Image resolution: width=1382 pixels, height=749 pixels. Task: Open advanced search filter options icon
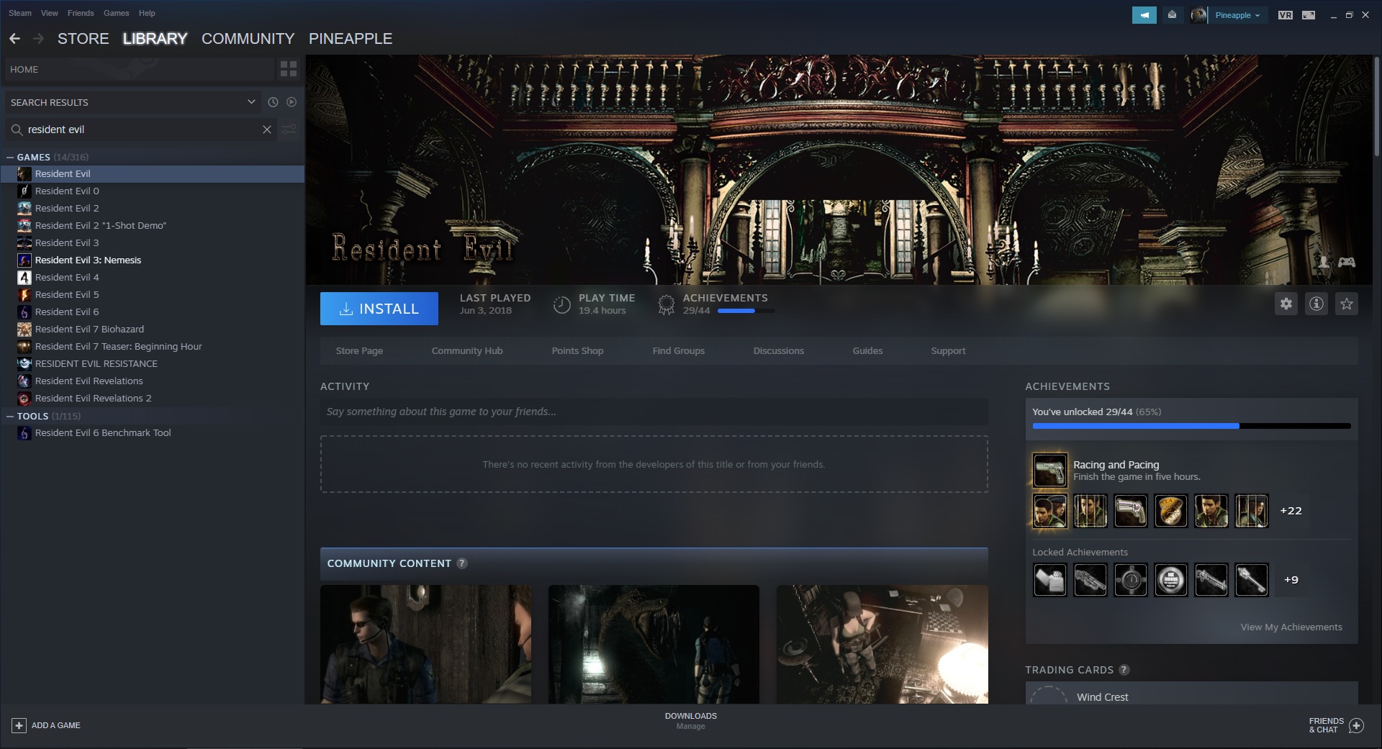point(289,130)
